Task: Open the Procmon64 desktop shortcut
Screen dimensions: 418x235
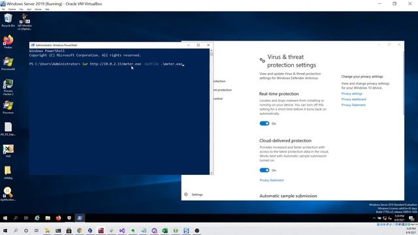Action: click(x=8, y=64)
